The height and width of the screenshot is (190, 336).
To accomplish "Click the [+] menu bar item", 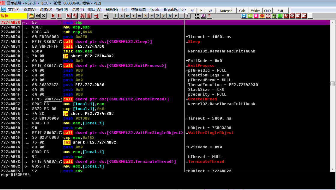I will pyautogui.click(x=124, y=10).
